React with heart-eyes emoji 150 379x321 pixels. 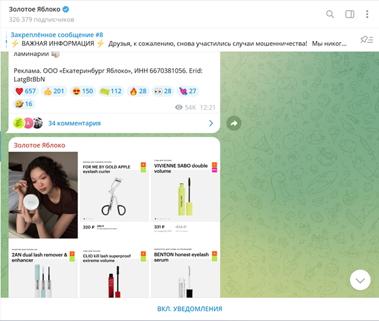[83, 91]
